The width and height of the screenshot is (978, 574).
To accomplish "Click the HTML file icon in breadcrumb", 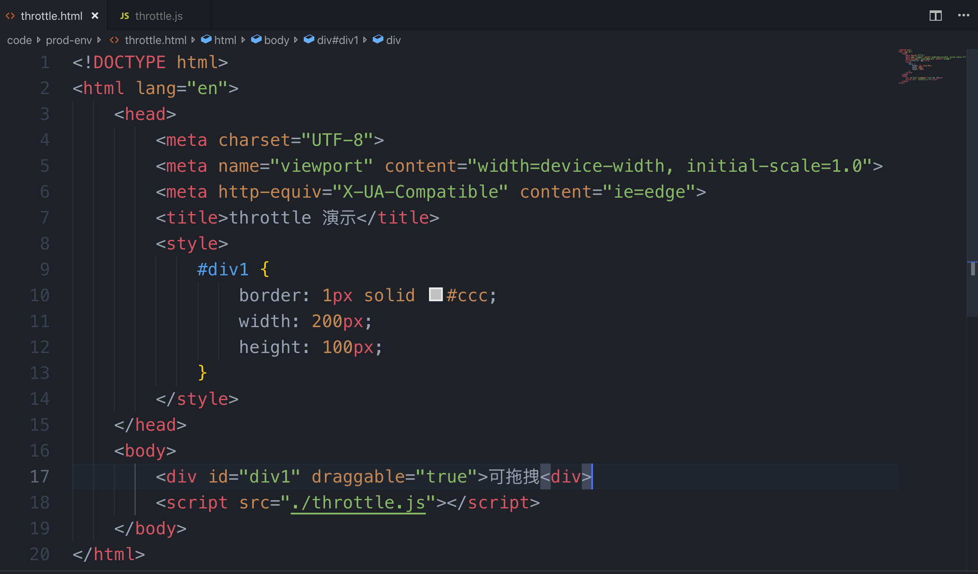I will 114,40.
